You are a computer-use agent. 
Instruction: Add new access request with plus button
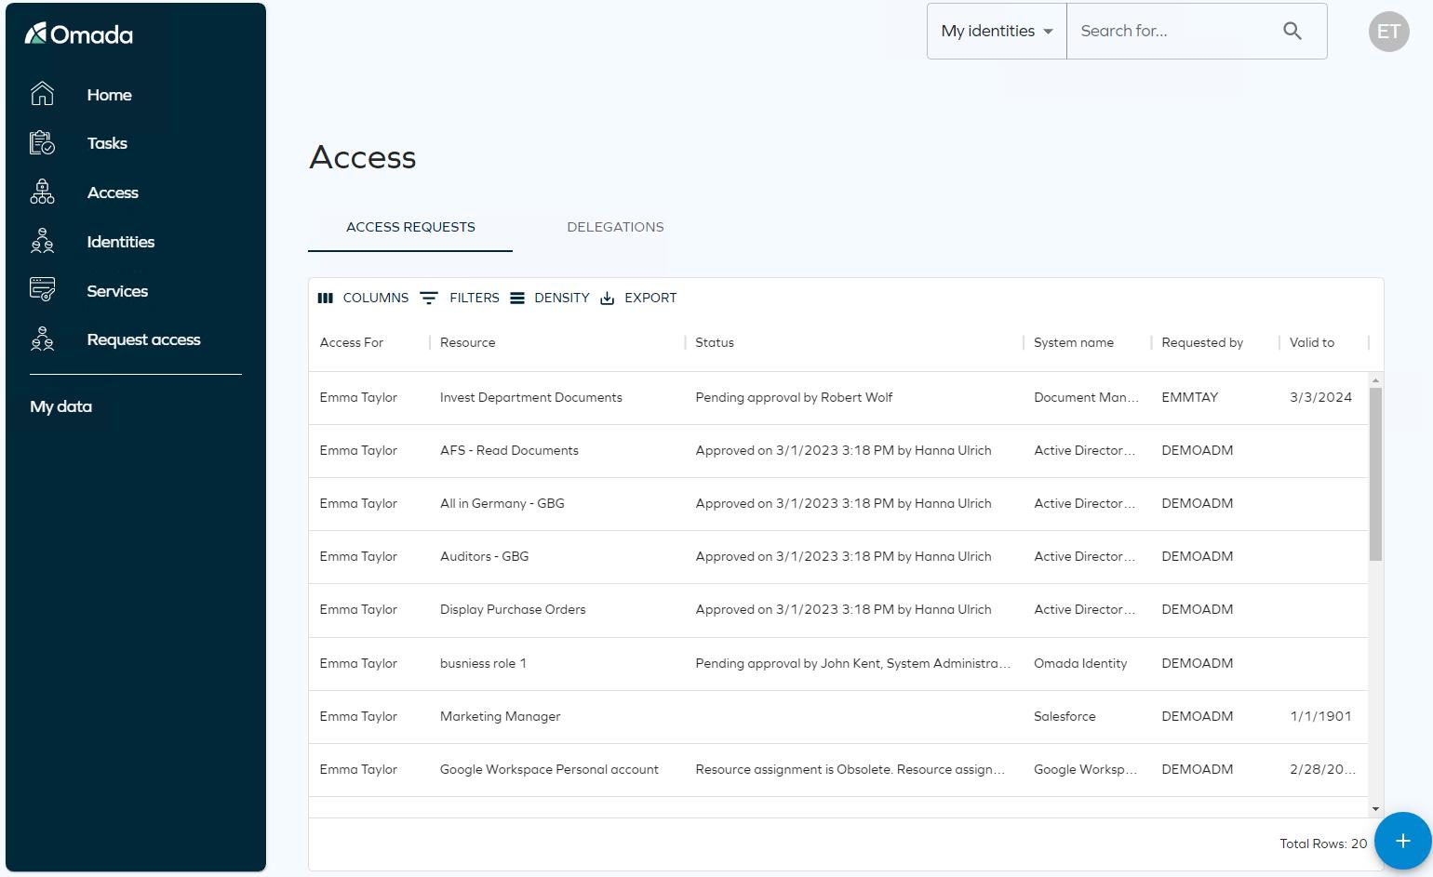[1402, 841]
